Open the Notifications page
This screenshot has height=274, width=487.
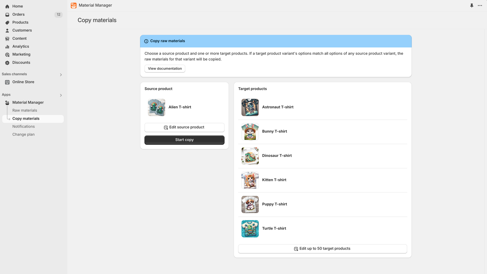[23, 126]
